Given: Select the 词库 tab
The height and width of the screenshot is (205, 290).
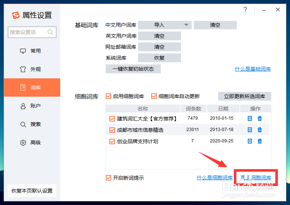Looking at the screenshot, I should click(x=32, y=87).
